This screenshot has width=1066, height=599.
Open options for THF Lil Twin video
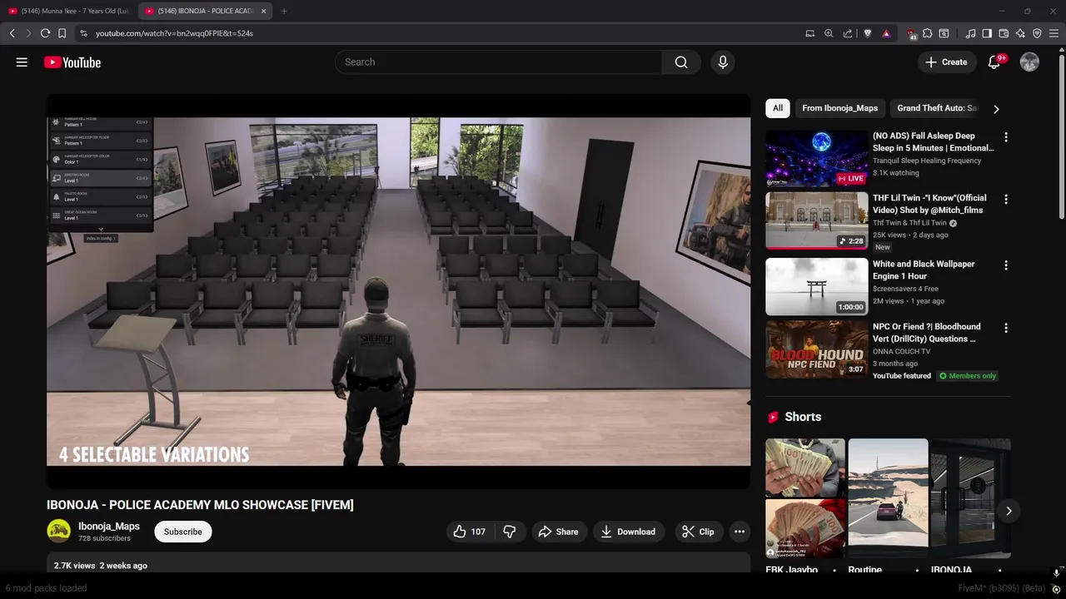click(1005, 200)
